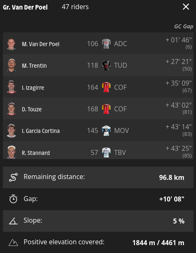
Task: Select rider M. Trentin
Action: pyautogui.click(x=98, y=65)
